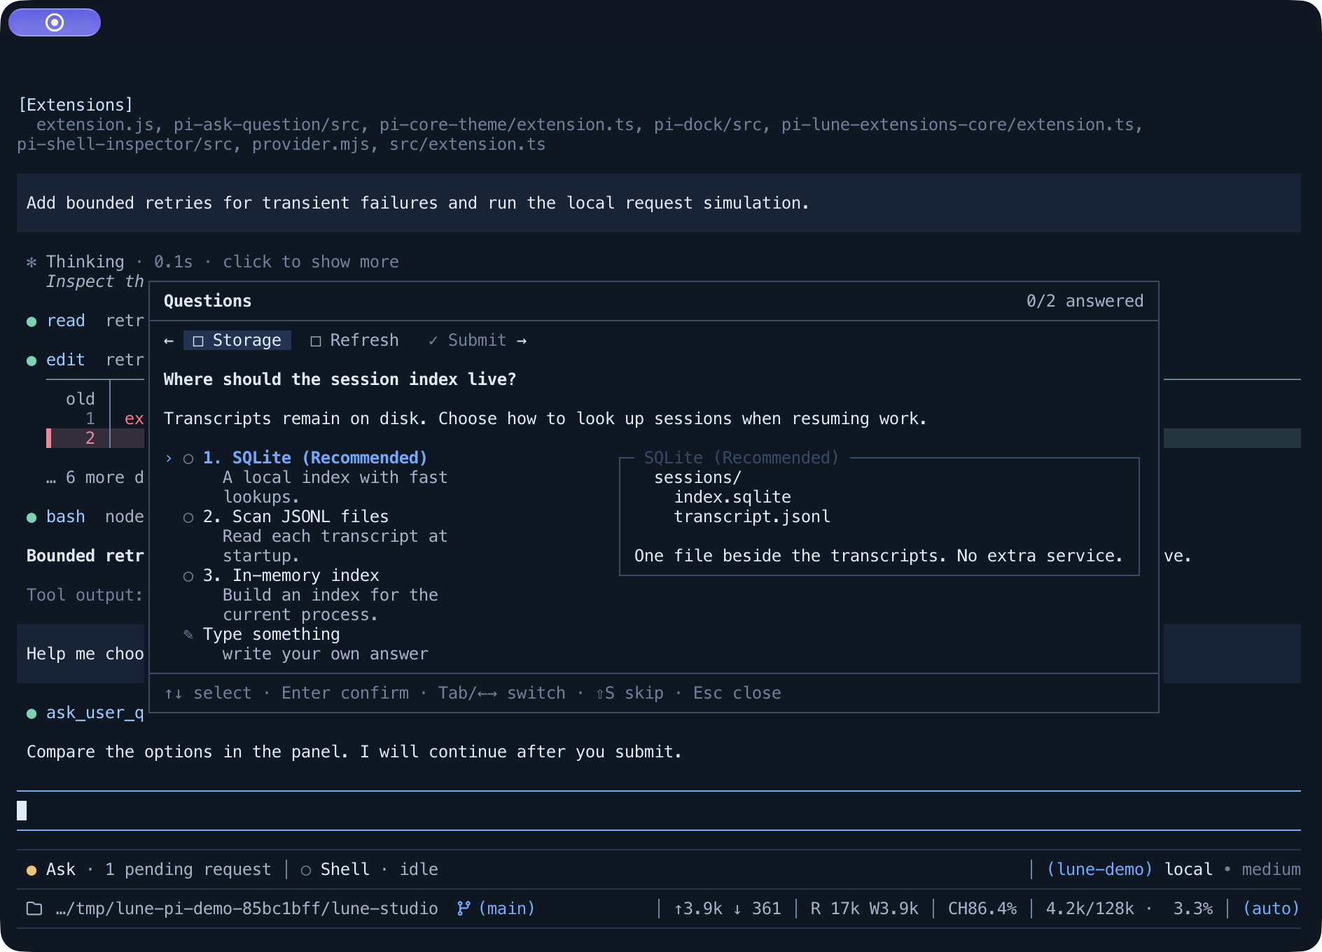Click the green dot beside read
1322x952 pixels.
click(32, 321)
